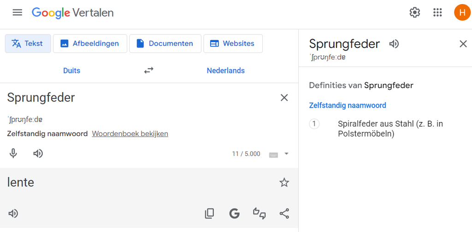
Task: Open the Google apps grid
Action: tap(437, 12)
